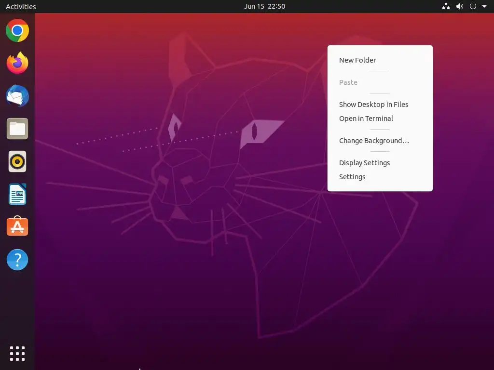494x370 pixels.
Task: Open Thunderbird Mail in the dock
Action: [x=17, y=96]
